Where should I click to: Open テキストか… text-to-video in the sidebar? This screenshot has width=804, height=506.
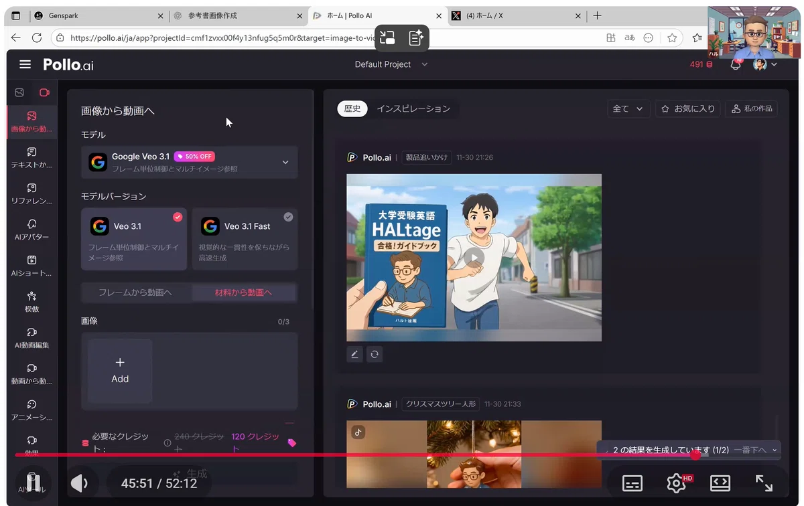coord(31,158)
